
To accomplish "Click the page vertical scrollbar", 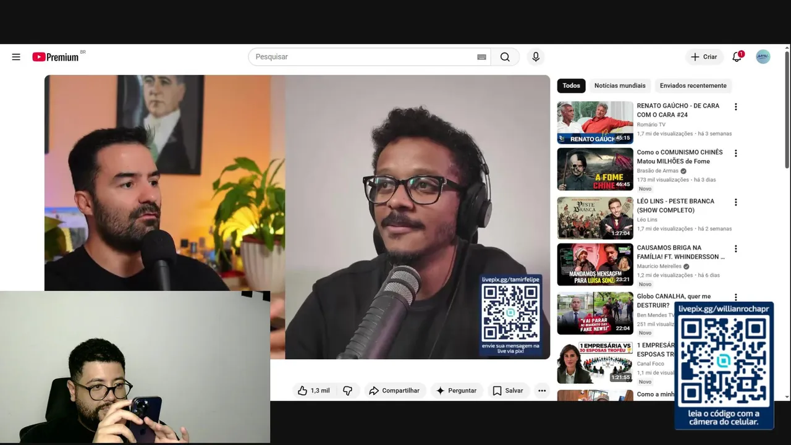I will [x=787, y=109].
